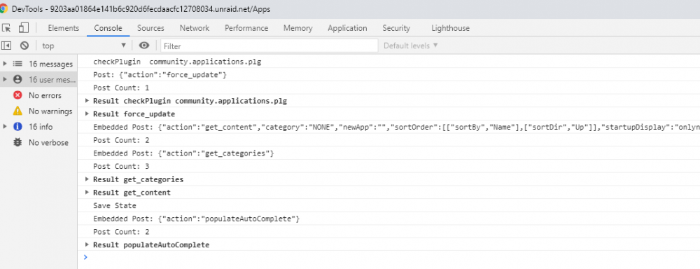Click the red error icon
Screen dimensions: 700x269
[17, 95]
